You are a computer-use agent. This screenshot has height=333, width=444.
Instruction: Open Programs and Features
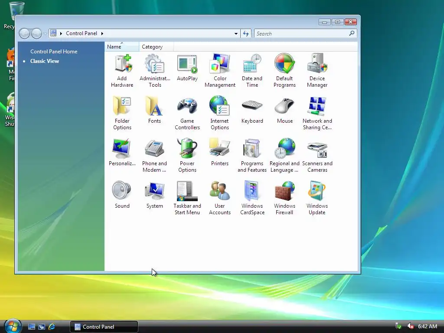tap(252, 156)
